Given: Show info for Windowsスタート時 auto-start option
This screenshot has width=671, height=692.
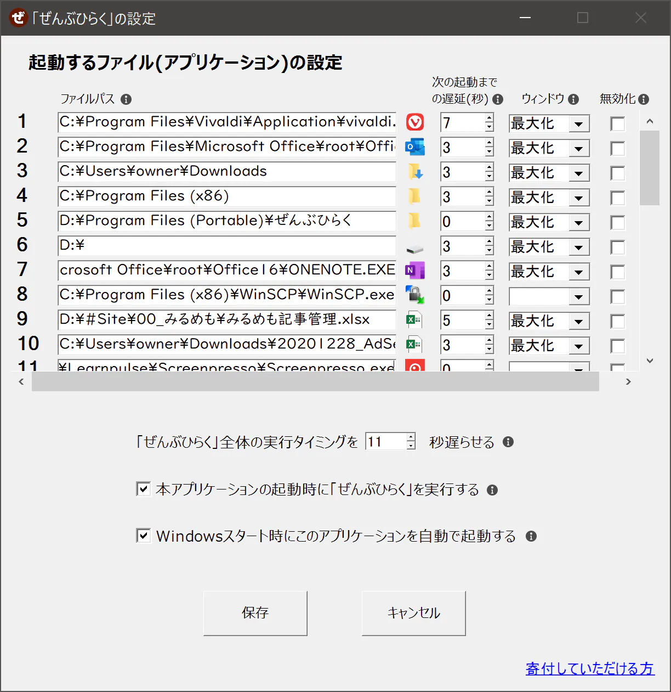Looking at the screenshot, I should click(531, 536).
